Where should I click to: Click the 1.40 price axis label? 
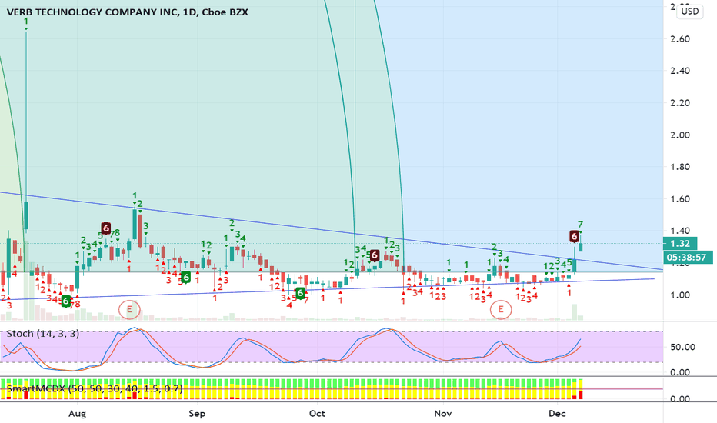point(680,231)
